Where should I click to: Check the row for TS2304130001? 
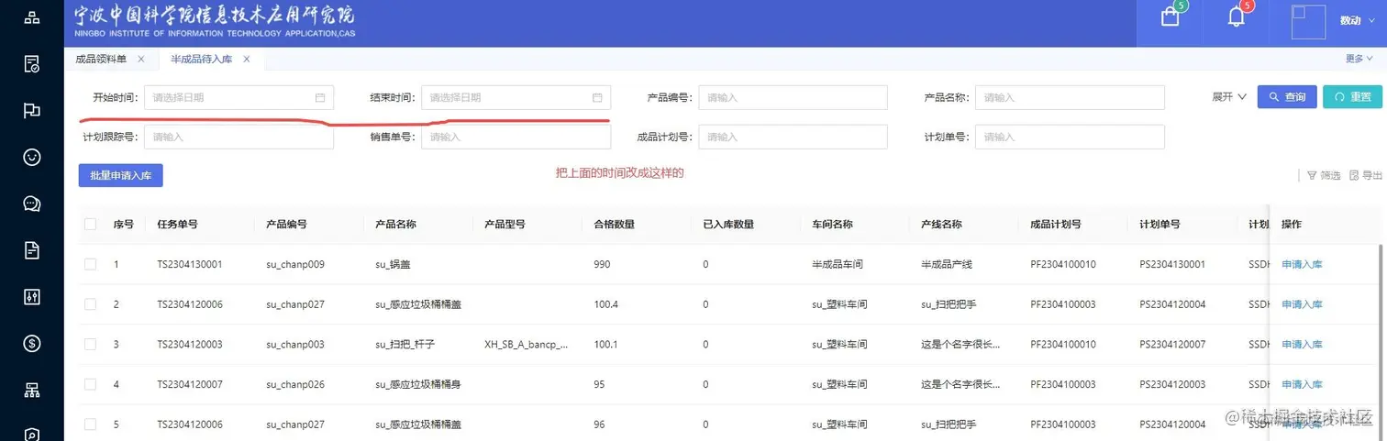click(x=90, y=264)
